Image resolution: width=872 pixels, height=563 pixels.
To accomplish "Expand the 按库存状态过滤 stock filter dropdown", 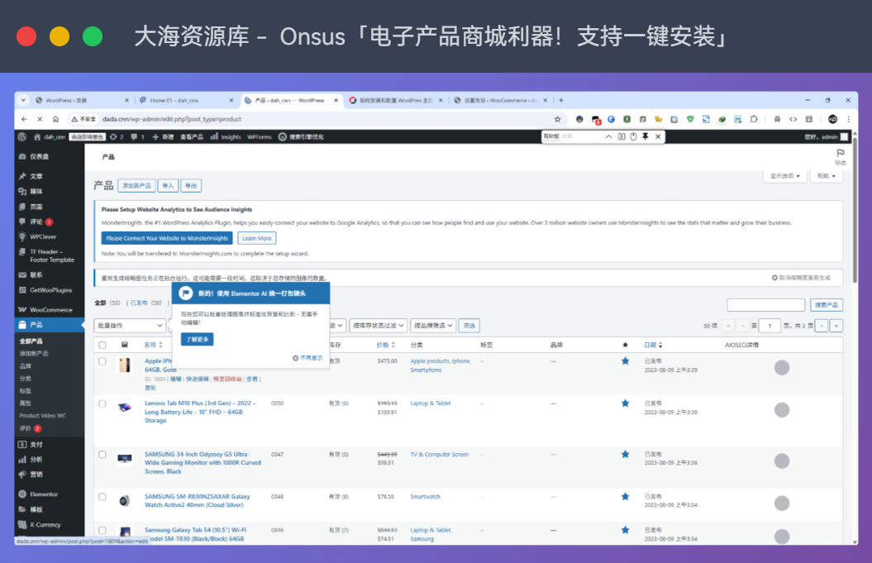I will (378, 326).
